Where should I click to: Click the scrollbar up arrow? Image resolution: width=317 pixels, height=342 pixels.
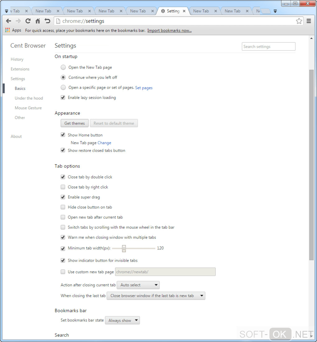click(311, 39)
